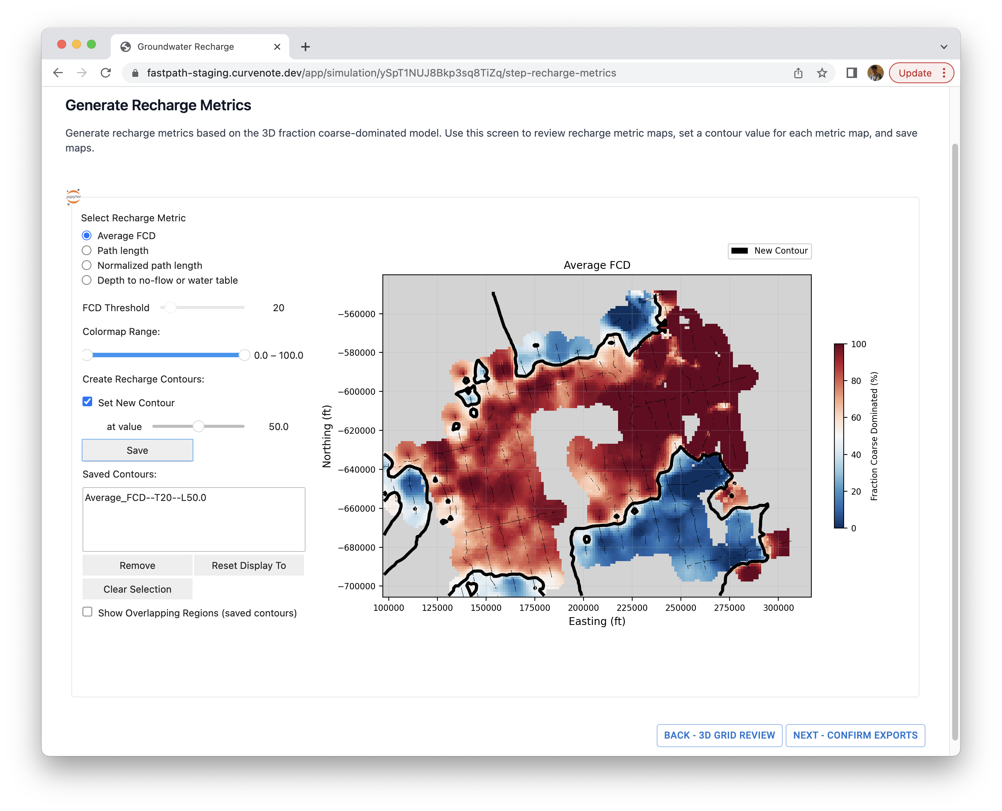Viewport: 1002px width, 811px height.
Task: Click the NEXT - CONFIRM EXPORTS button
Action: pos(856,735)
